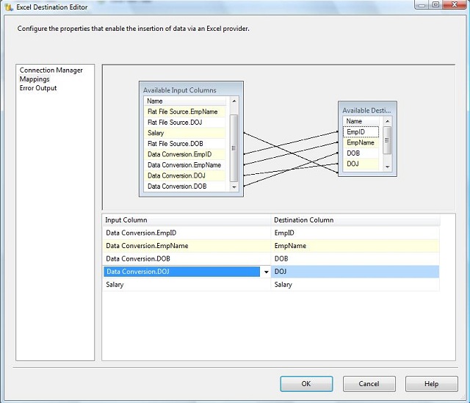This screenshot has width=470, height=403.
Task: Expand the Data Conversion.DOJ input column dropdown
Action: 265,272
